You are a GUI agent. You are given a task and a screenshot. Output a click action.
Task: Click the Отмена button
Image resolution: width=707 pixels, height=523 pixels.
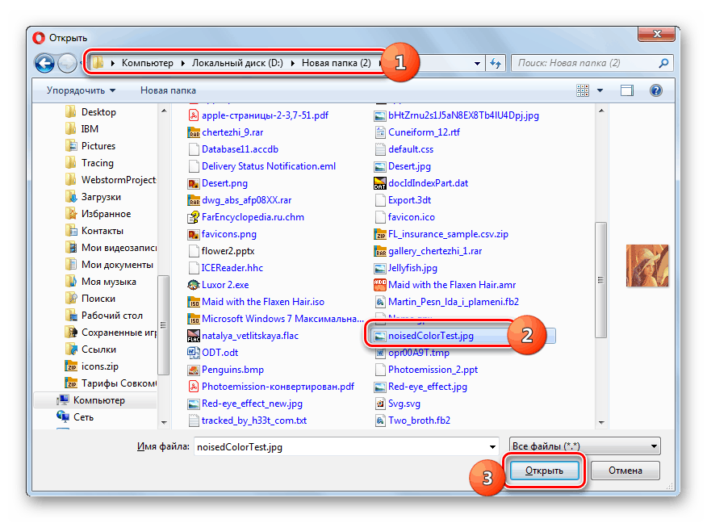coord(625,471)
